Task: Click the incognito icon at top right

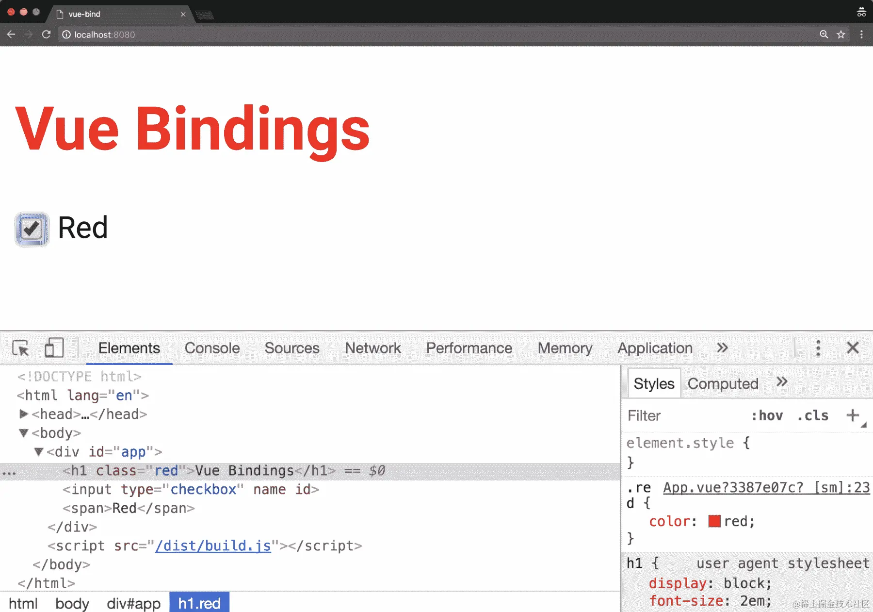Action: point(861,12)
